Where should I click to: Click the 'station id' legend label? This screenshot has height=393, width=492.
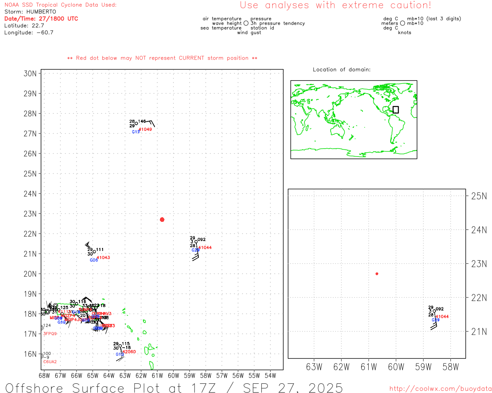pos(262,28)
